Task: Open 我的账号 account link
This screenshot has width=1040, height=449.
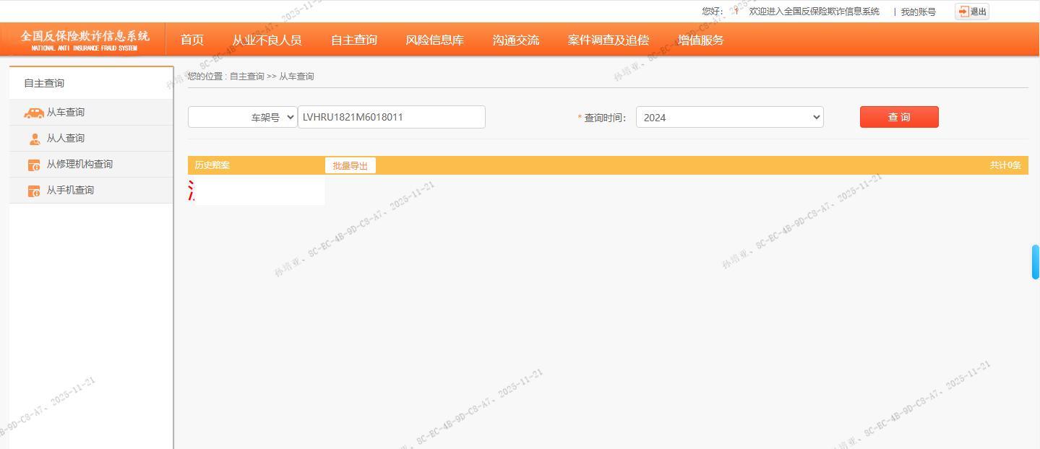Action: 918,12
